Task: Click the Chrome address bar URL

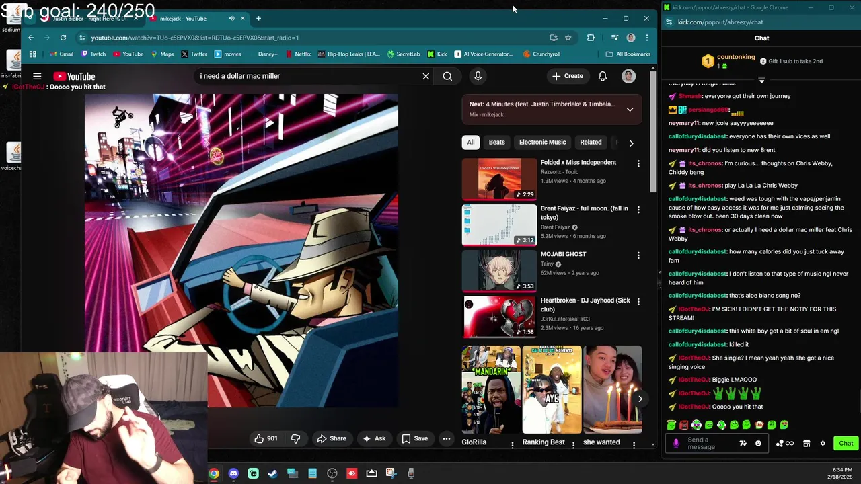Action: [x=195, y=38]
